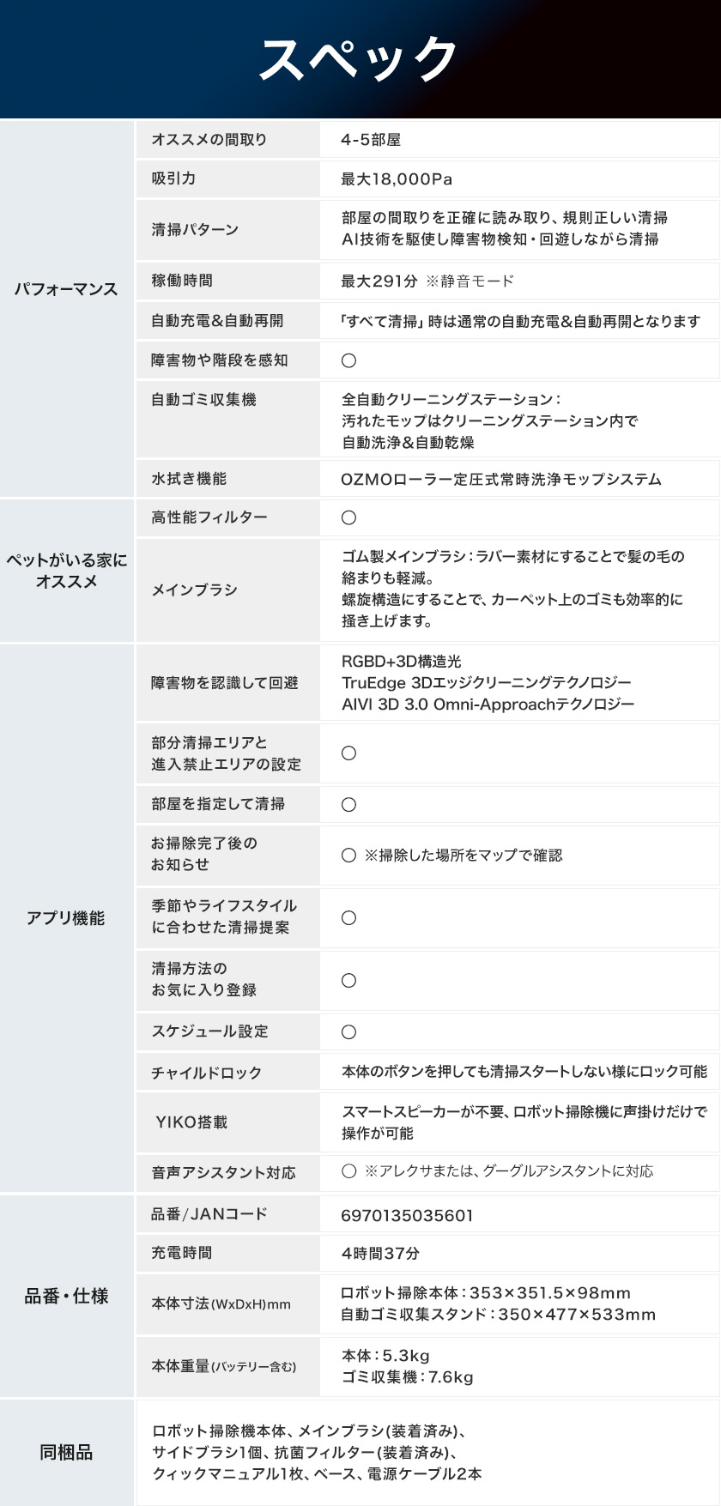Click the アプリ機能 category cell
The height and width of the screenshot is (1506, 721).
click(66, 918)
